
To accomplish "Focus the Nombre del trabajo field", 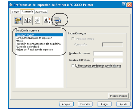I will (x=108, y=60).
